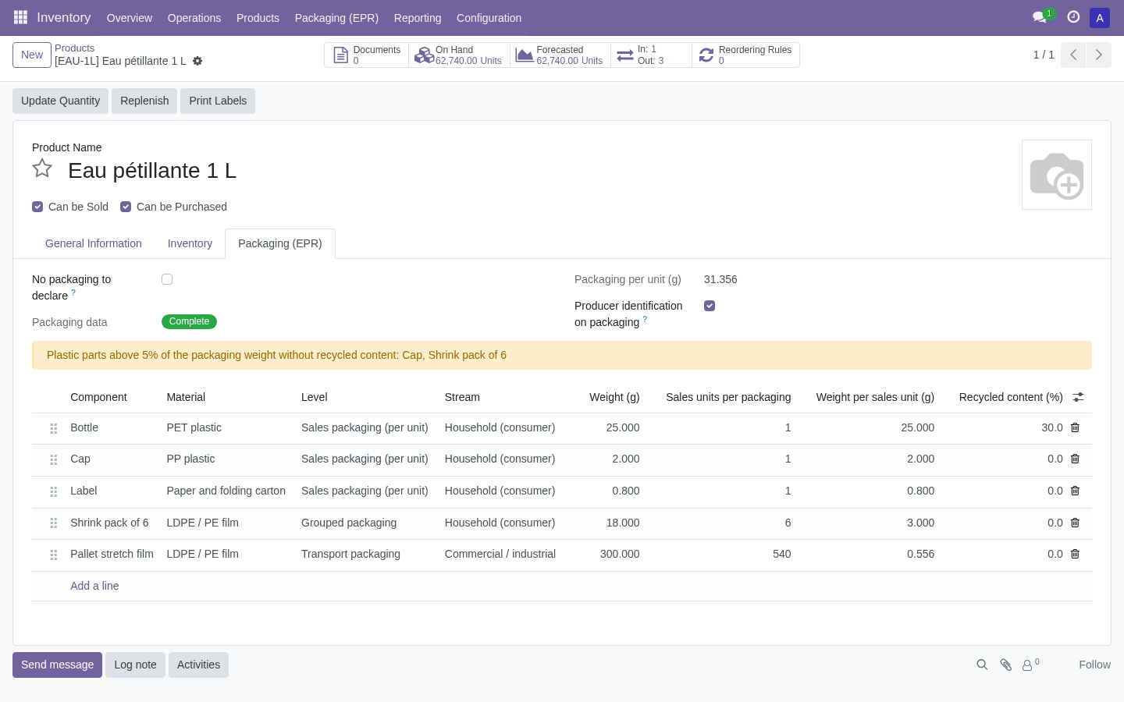Delete the Pallet stretch film row

1075,554
